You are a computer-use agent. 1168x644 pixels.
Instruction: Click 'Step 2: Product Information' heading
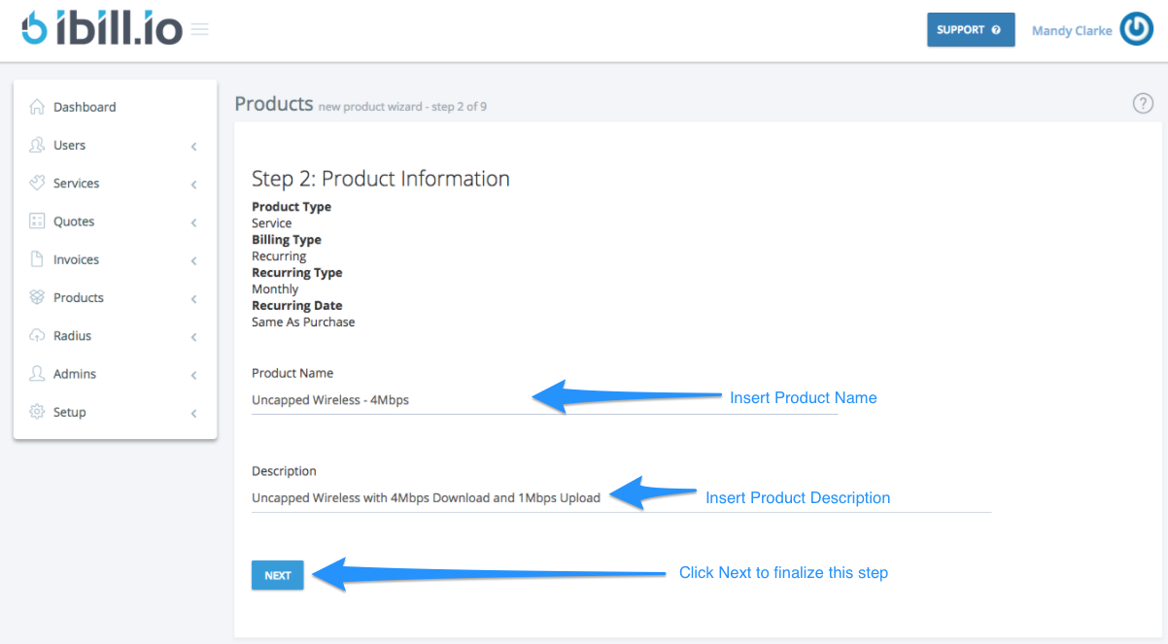[x=381, y=179]
